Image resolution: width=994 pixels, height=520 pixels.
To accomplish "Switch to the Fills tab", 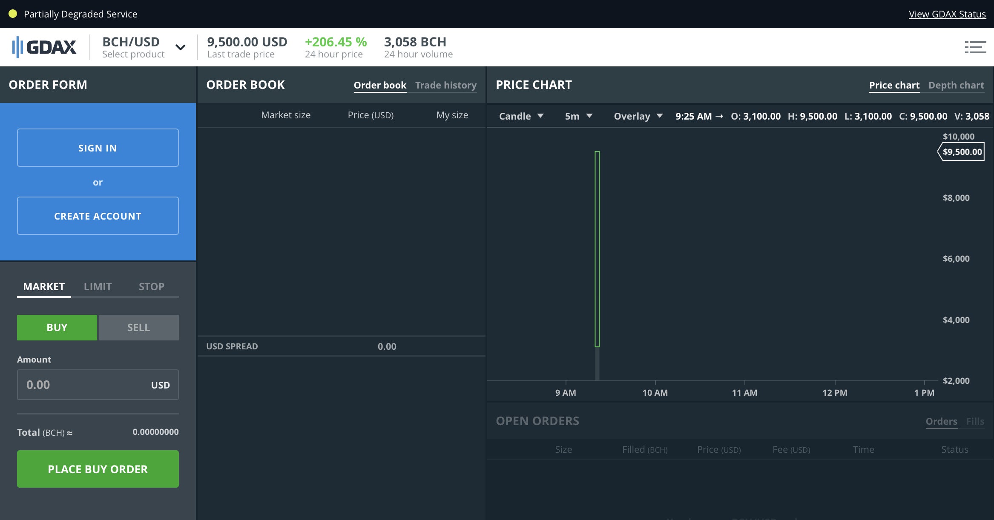I will [x=976, y=421].
